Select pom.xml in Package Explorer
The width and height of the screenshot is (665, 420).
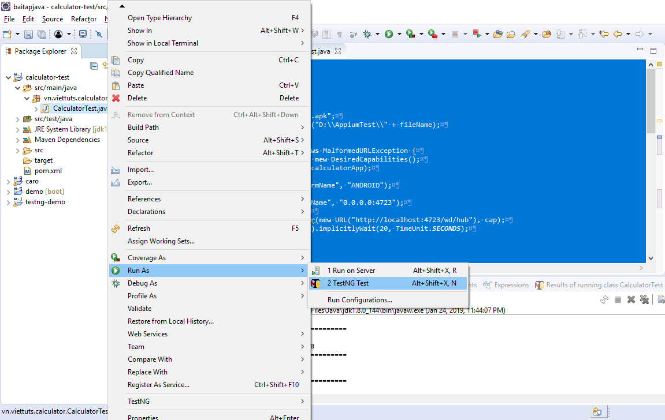(43, 171)
